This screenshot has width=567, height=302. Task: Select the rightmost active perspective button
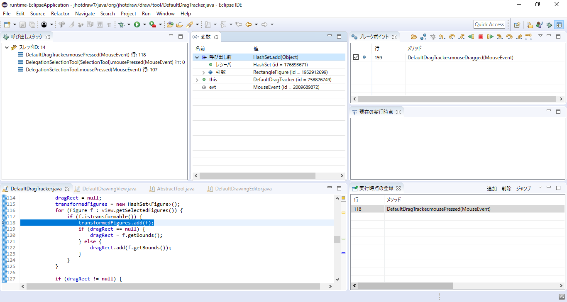(559, 24)
